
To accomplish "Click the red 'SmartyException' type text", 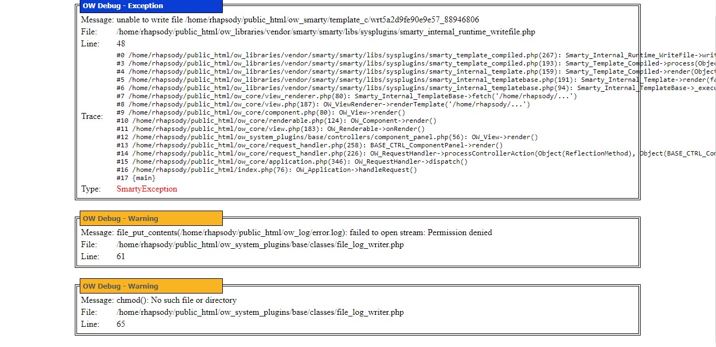I will 147,189.
